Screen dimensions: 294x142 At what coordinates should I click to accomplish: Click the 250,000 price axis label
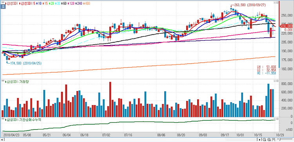tap(287, 15)
